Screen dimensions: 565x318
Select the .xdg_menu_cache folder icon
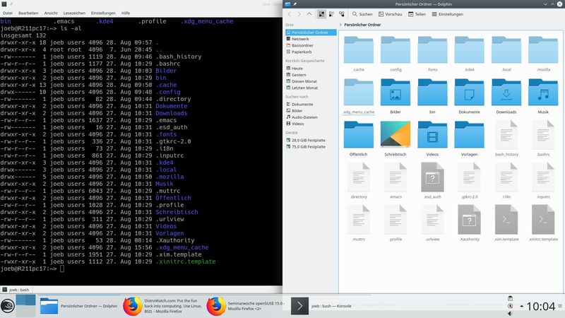coord(359,93)
